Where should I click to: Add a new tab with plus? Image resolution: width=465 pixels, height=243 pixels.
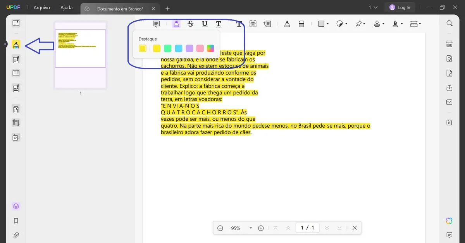pos(167,8)
